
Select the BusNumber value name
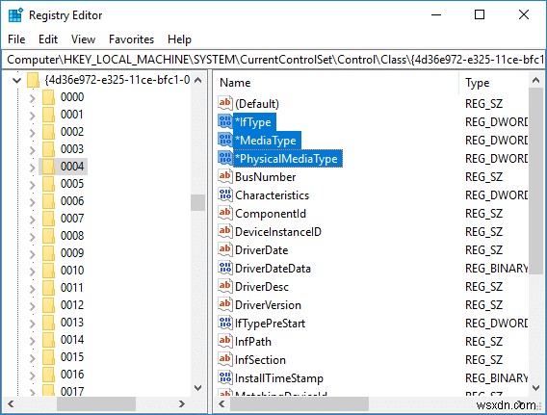[x=265, y=177]
